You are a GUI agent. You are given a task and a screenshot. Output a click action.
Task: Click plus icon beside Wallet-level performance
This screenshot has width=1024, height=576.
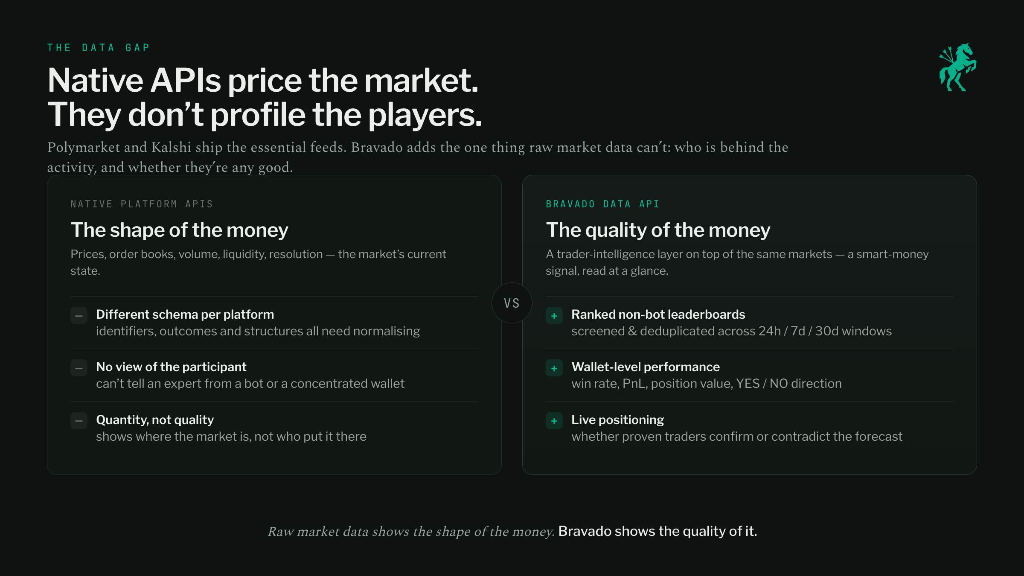(x=554, y=368)
